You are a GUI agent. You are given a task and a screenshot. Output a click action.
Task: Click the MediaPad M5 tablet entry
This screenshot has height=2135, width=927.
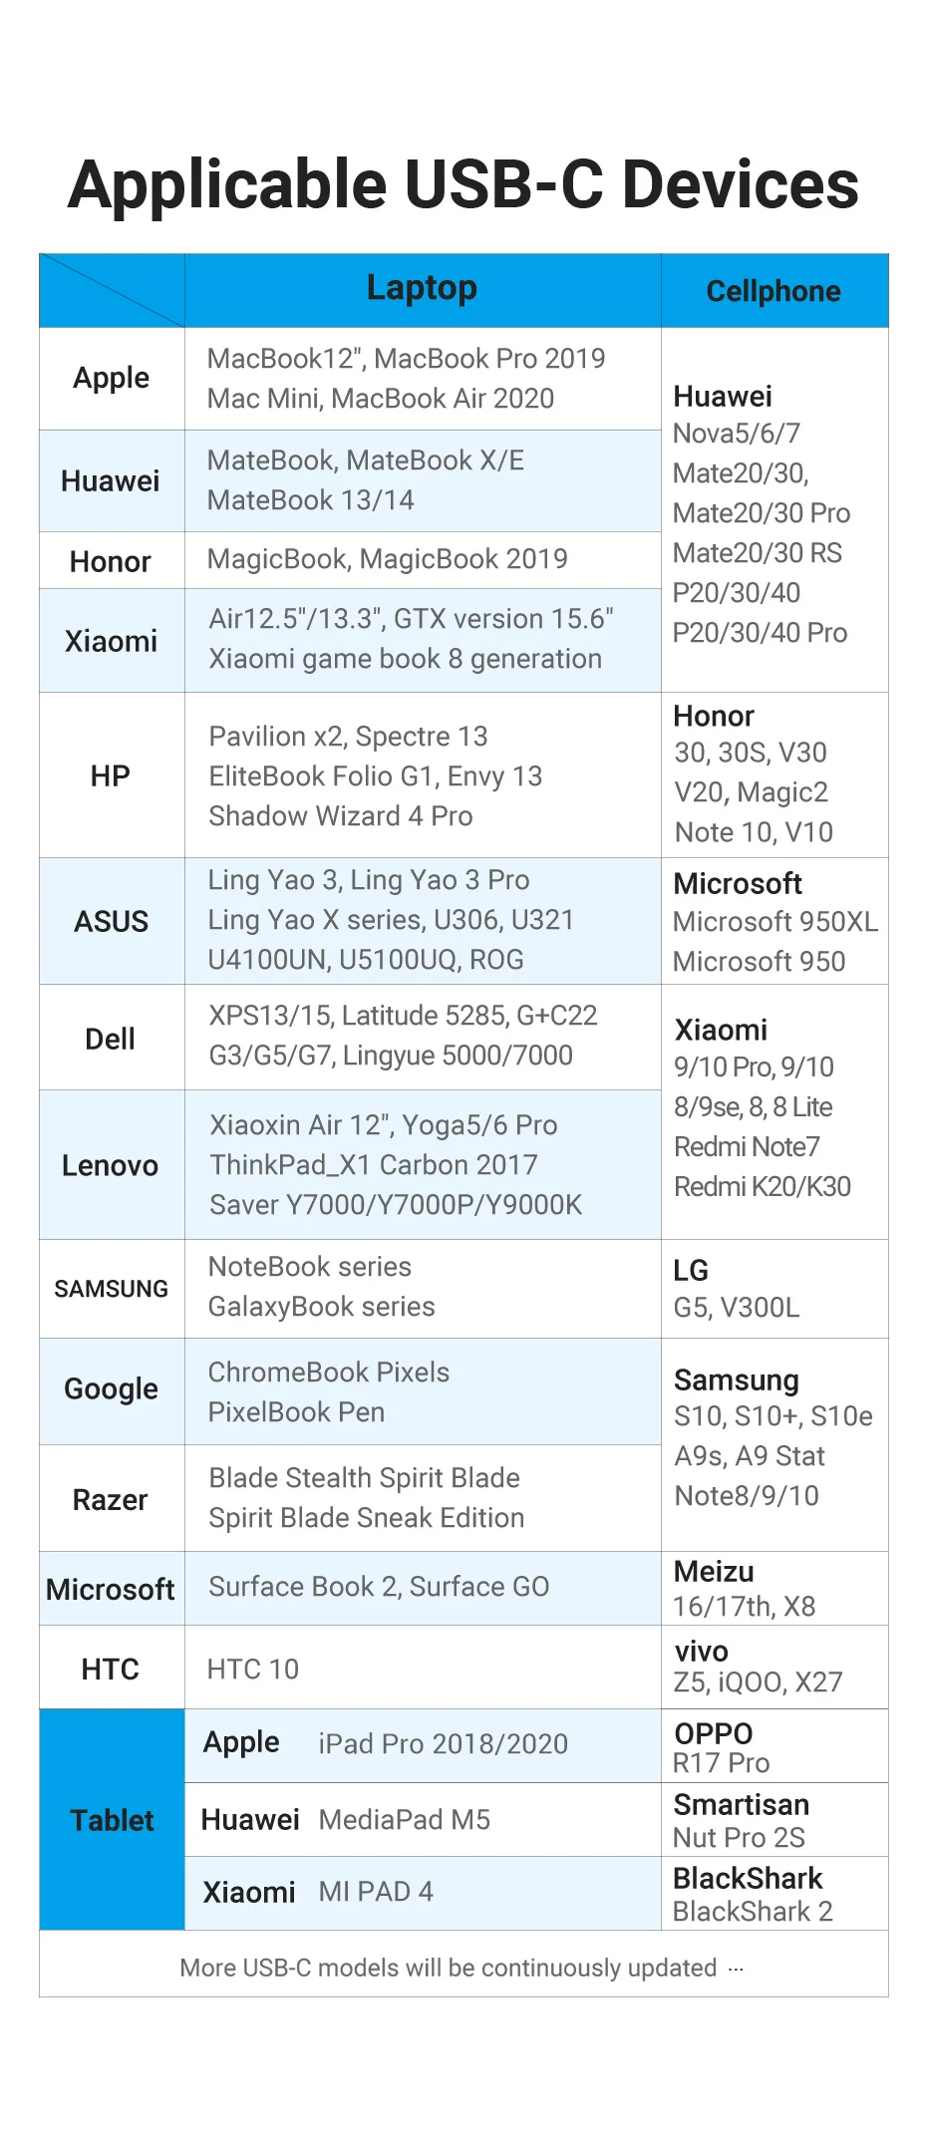pyautogui.click(x=405, y=1820)
